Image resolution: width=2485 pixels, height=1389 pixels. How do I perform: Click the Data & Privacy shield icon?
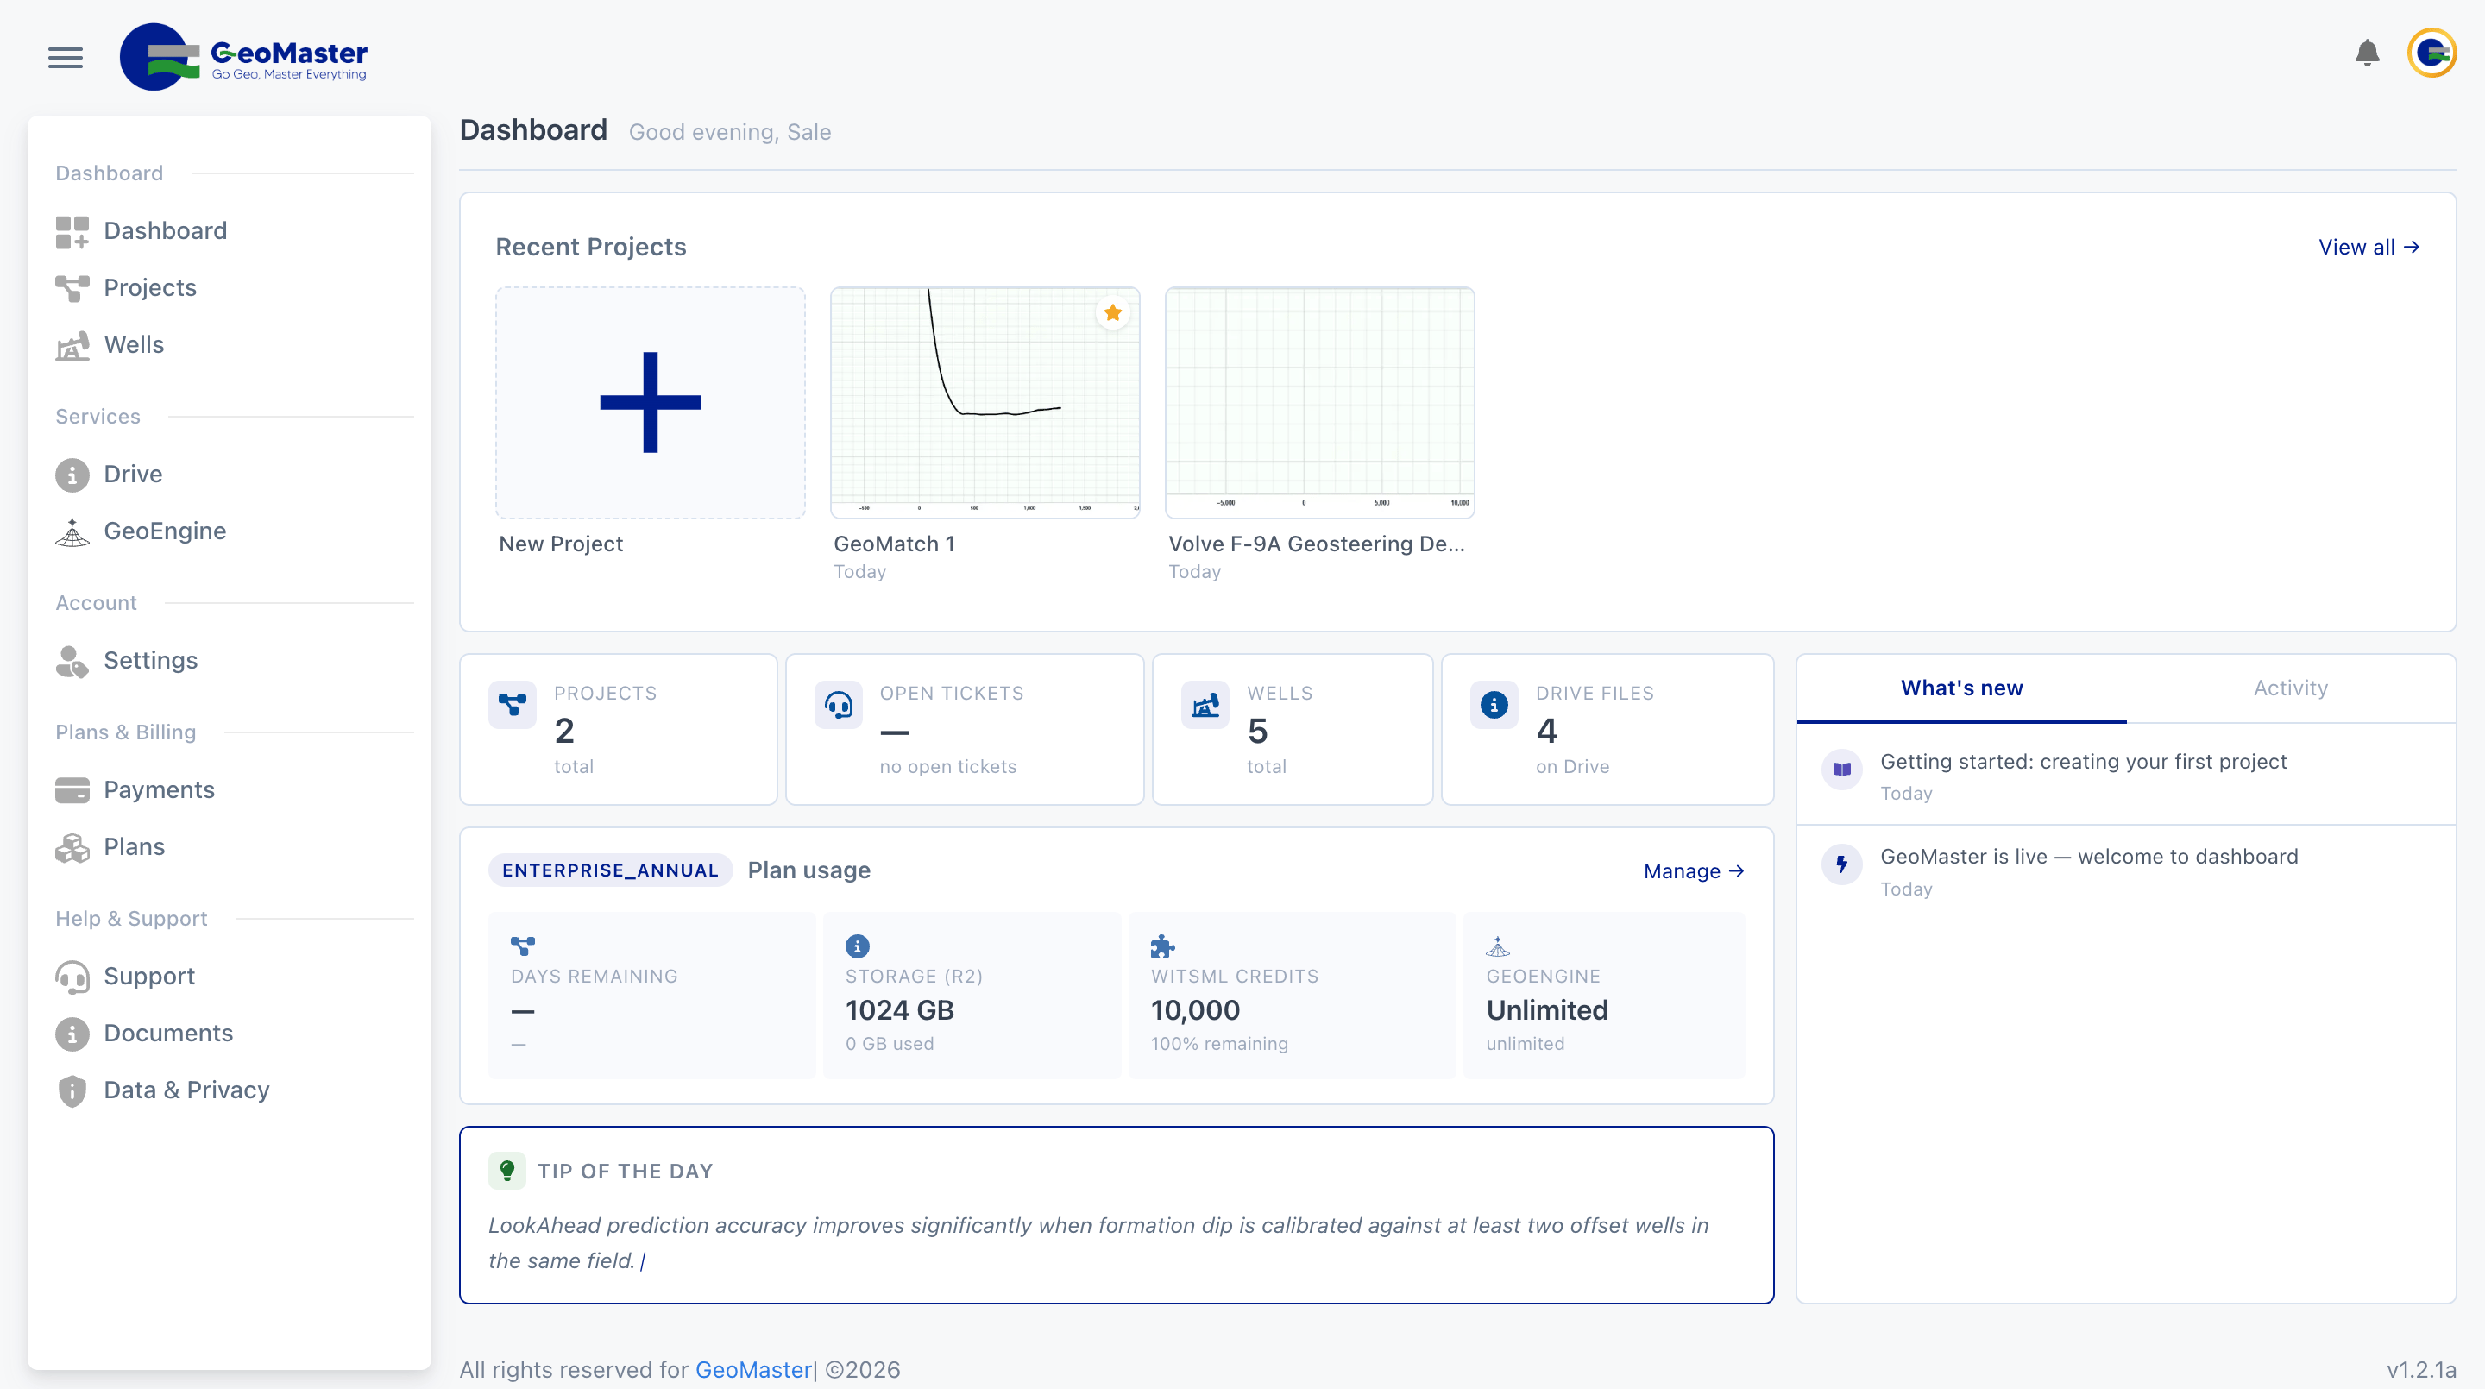coord(72,1090)
